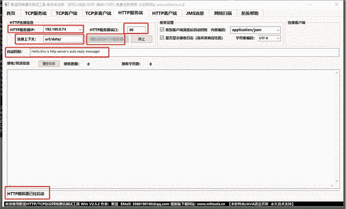Viewport: 346px width, 209px height.
Task: Expand the HTTP服务器IP dropdown
Action: point(80,30)
